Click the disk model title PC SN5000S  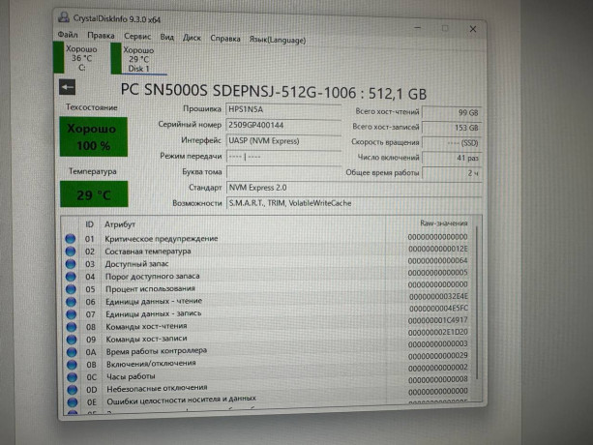[274, 92]
